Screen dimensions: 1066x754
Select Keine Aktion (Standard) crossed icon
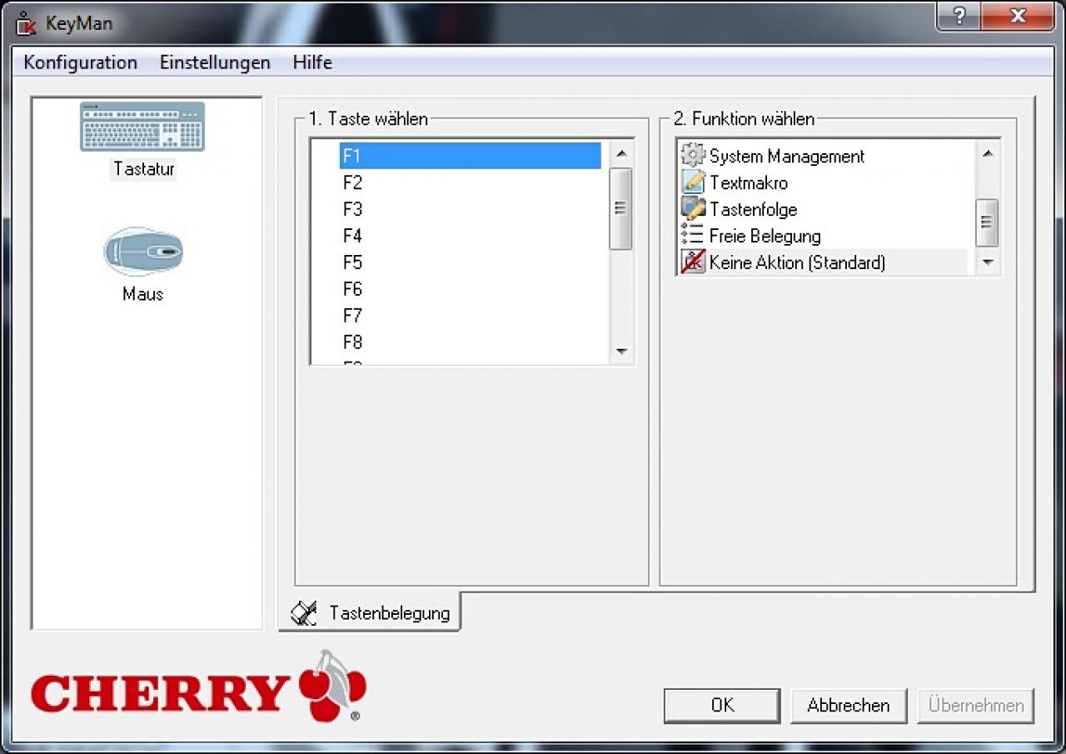point(693,262)
